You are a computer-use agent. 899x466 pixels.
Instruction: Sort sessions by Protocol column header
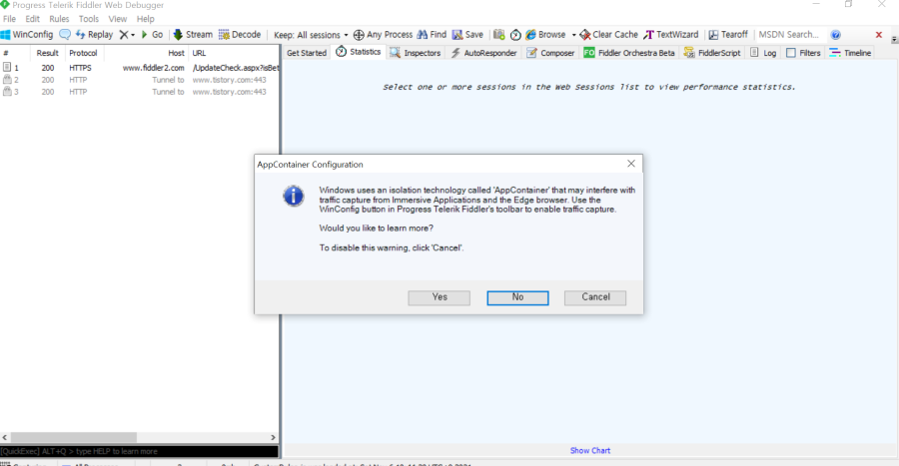[x=83, y=53]
